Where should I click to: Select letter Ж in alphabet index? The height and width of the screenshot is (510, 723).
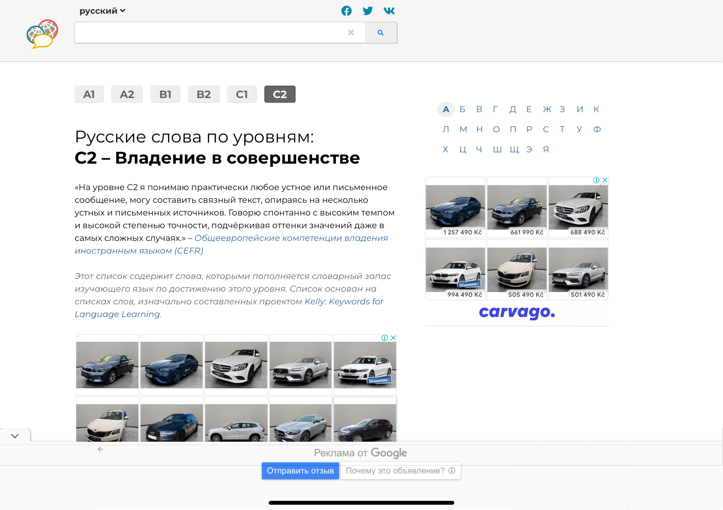pos(547,109)
